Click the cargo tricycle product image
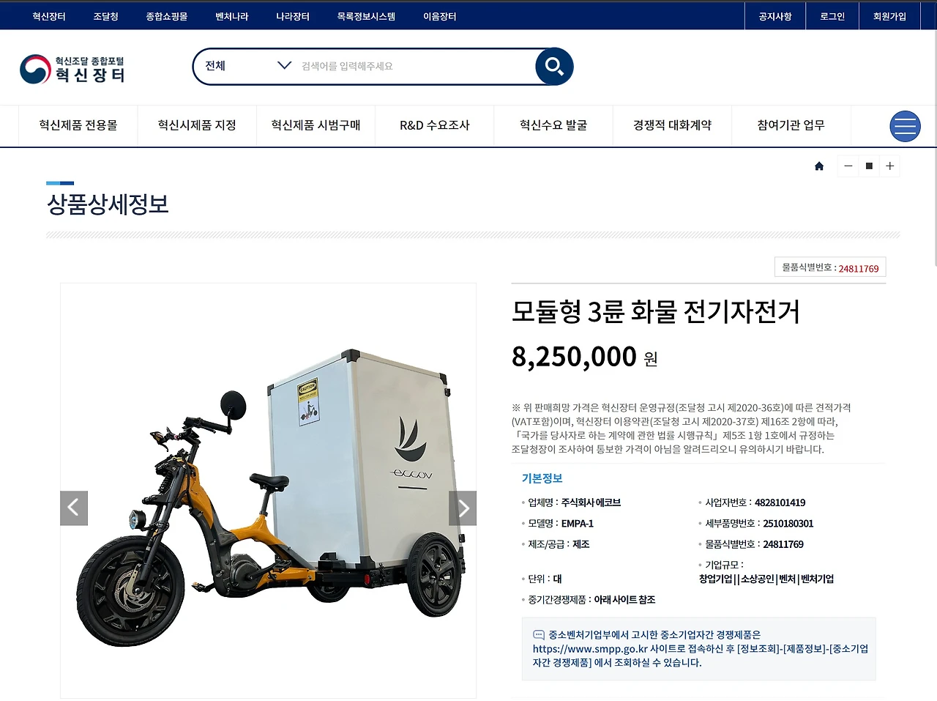The height and width of the screenshot is (701, 937). tap(268, 491)
